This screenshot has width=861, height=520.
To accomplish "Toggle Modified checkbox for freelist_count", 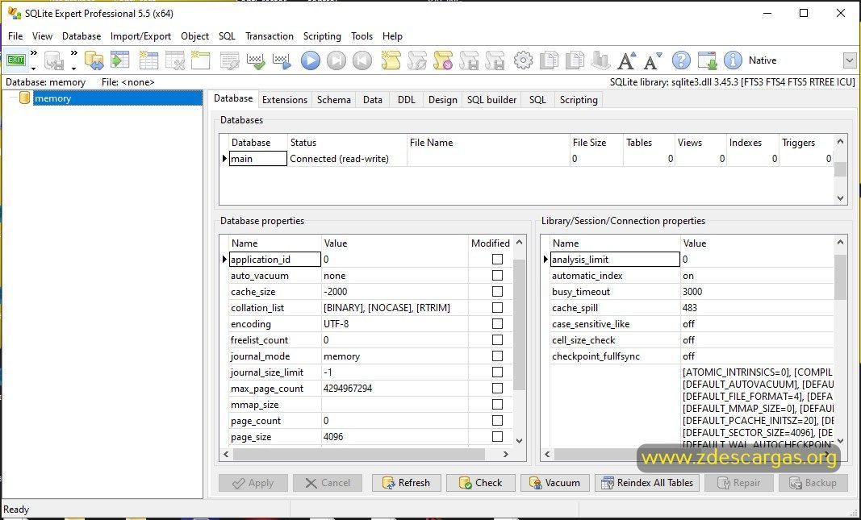I will pos(498,340).
